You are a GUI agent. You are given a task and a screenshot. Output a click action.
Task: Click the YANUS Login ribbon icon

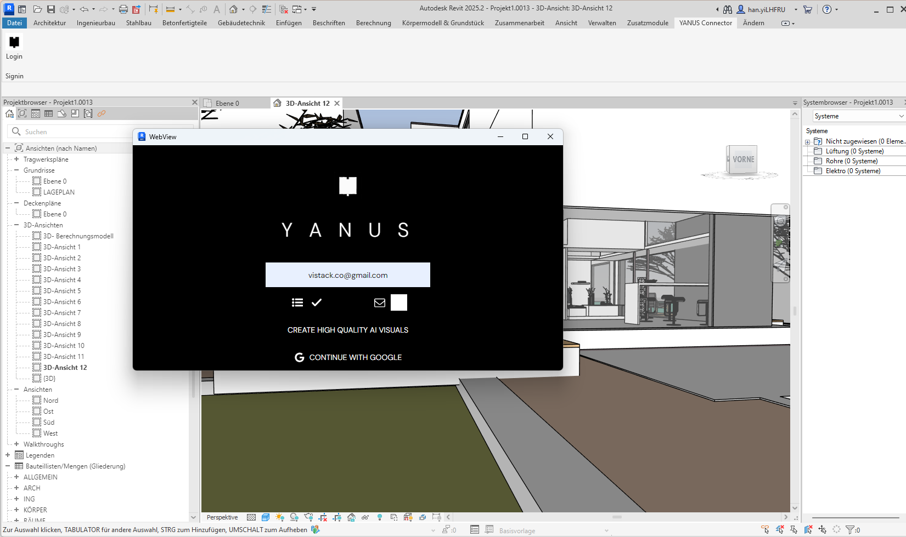click(x=14, y=43)
